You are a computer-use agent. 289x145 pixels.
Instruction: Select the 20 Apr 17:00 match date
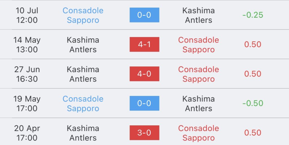tap(27, 133)
